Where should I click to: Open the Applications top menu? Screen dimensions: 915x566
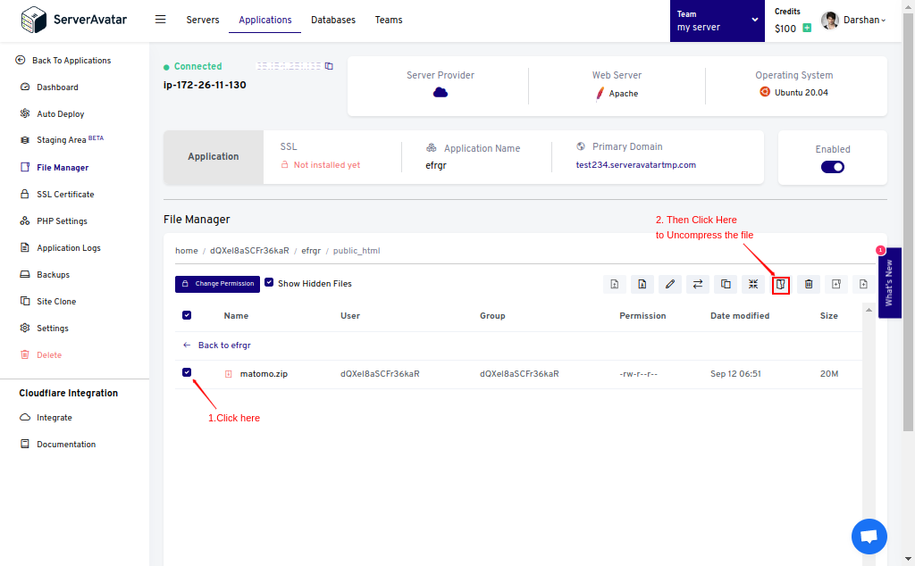[264, 20]
